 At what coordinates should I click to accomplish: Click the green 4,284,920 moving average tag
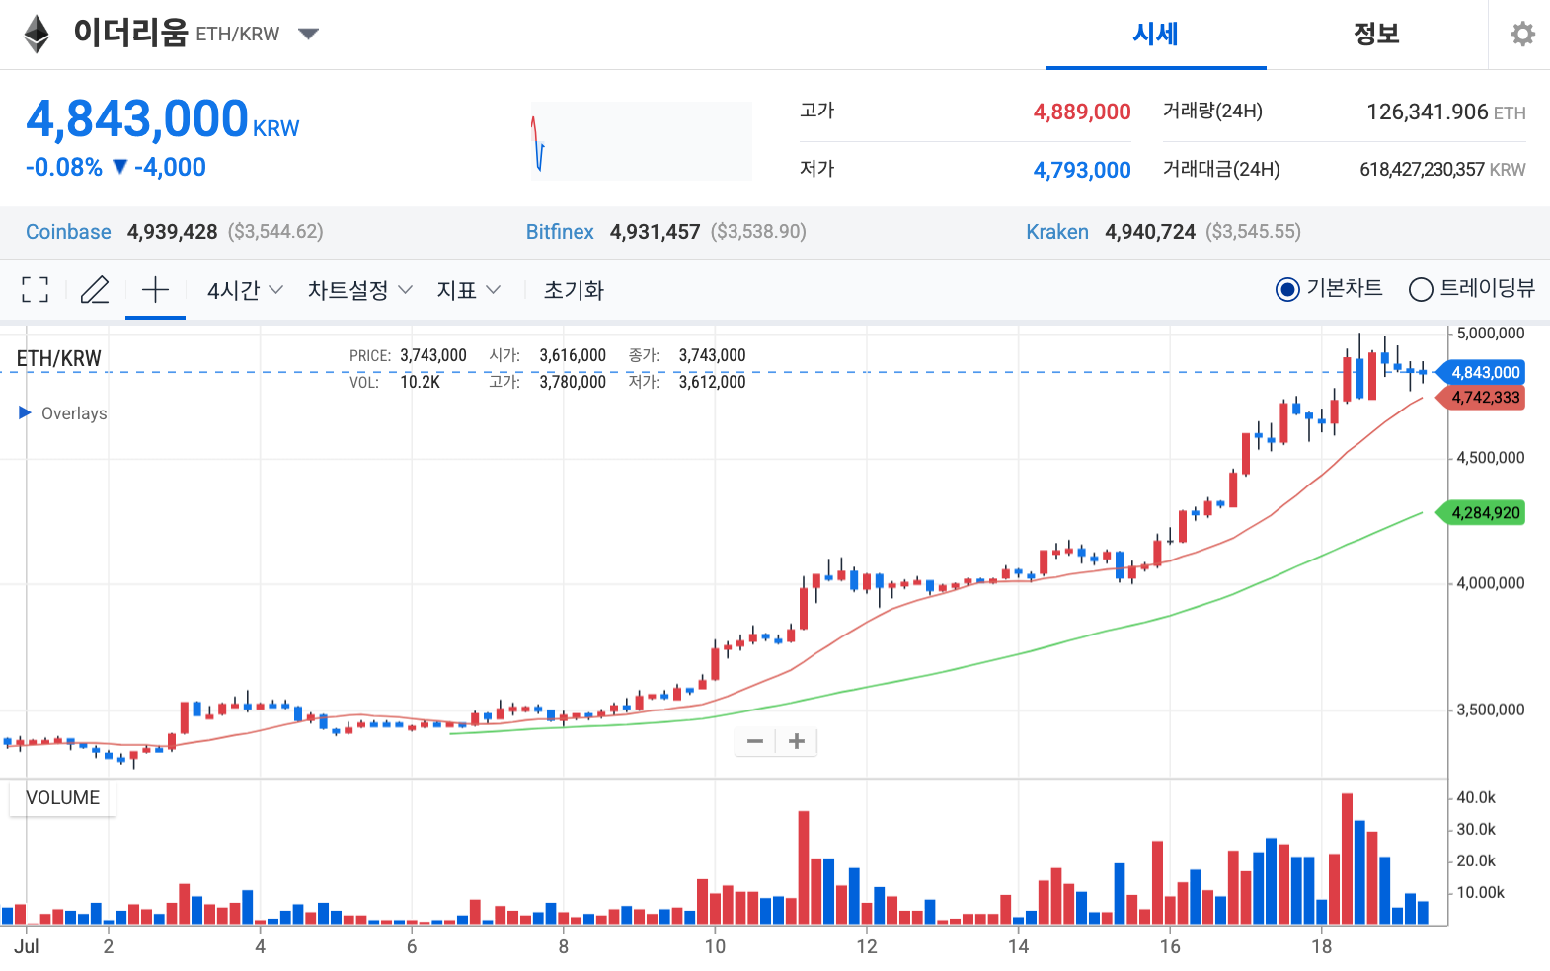1481,513
